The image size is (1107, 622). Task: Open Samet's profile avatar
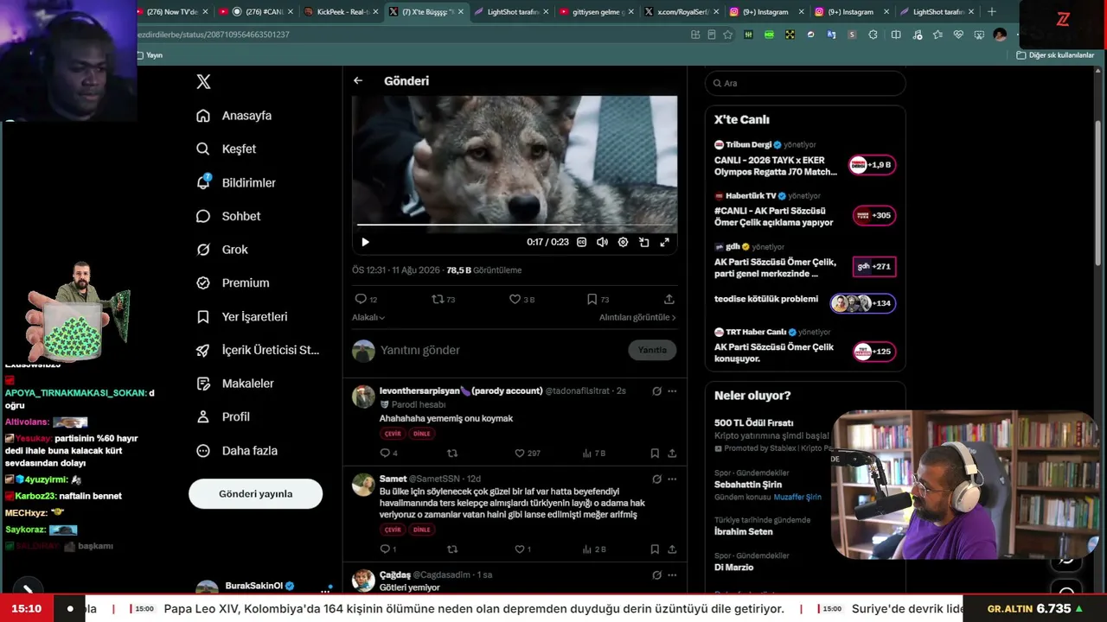coord(363,485)
